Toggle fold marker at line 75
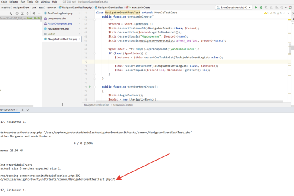This screenshot has width=294, height=196. [95, 74]
